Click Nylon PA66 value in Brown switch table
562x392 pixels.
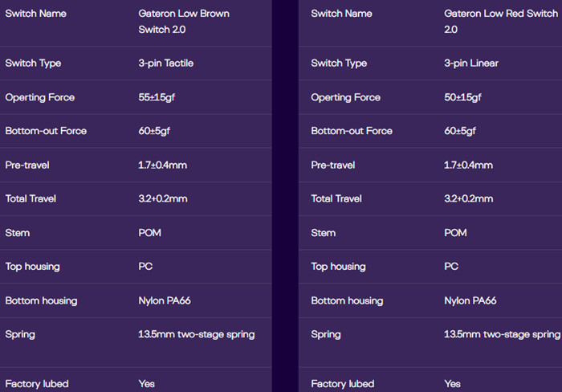tap(164, 300)
